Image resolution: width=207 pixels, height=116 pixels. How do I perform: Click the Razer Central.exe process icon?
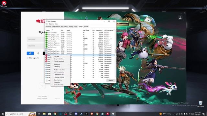(46, 33)
